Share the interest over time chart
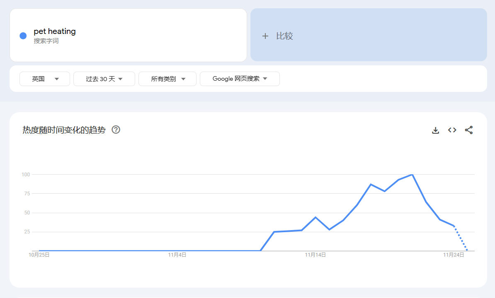The height and width of the screenshot is (298, 495). click(468, 130)
